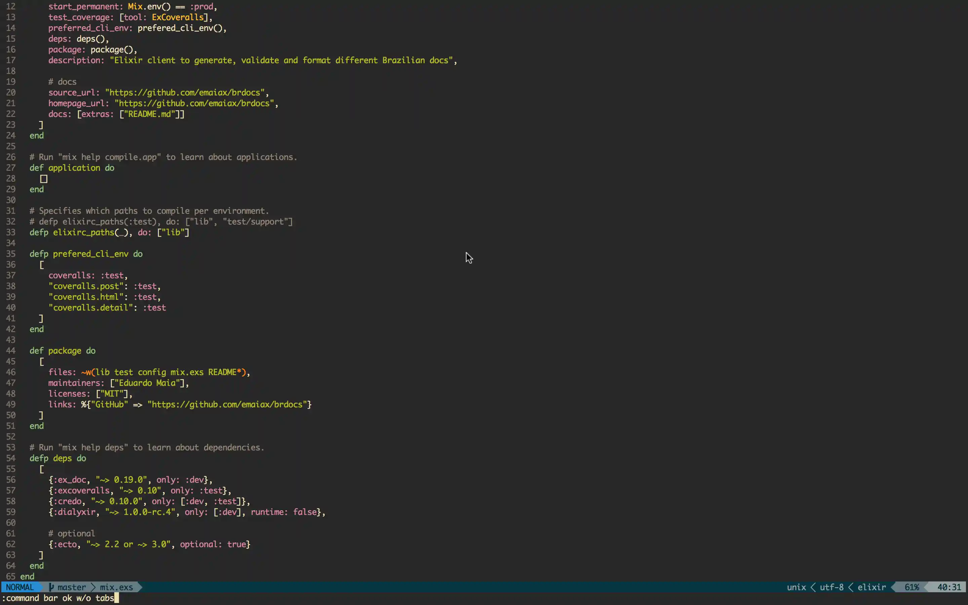Click the chevron between unix and utf-8
Viewport: 968px width, 605px height.
[x=814, y=587]
